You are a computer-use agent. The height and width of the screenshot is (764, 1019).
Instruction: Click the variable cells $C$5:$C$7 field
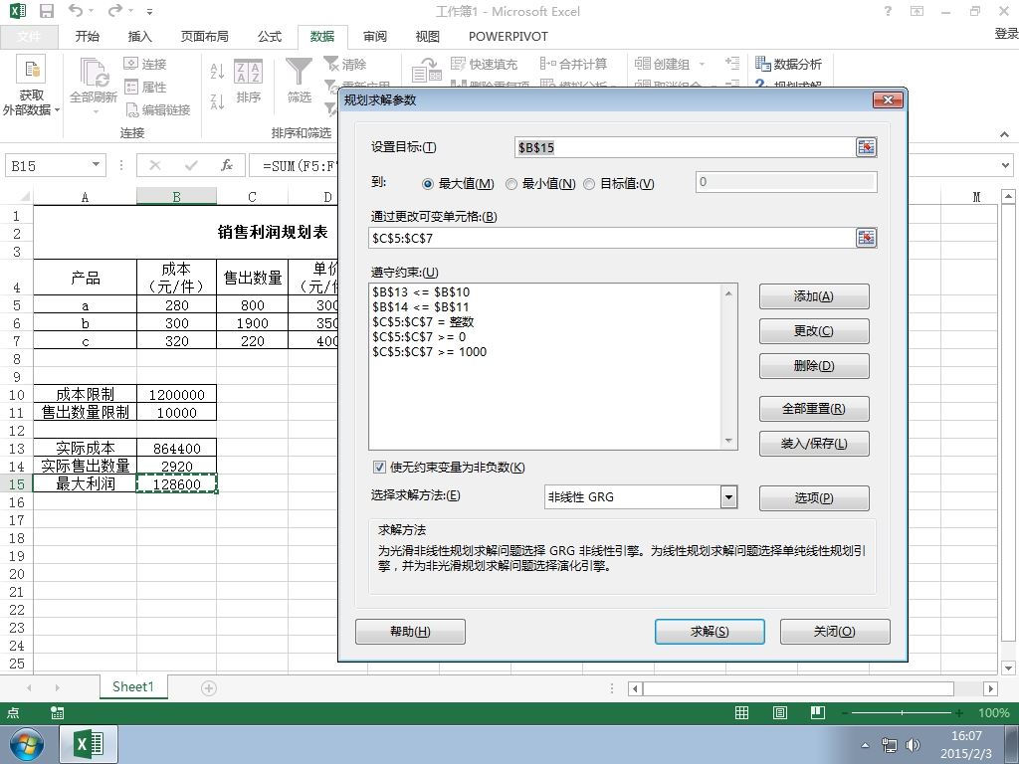click(612, 238)
